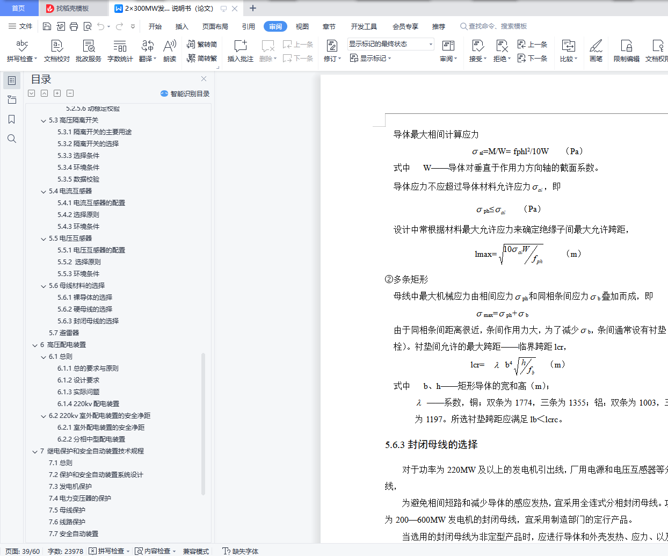Screen dimensions: 668x556
Task: Click the 拒绝 reject changes icon
Action: coord(502,46)
